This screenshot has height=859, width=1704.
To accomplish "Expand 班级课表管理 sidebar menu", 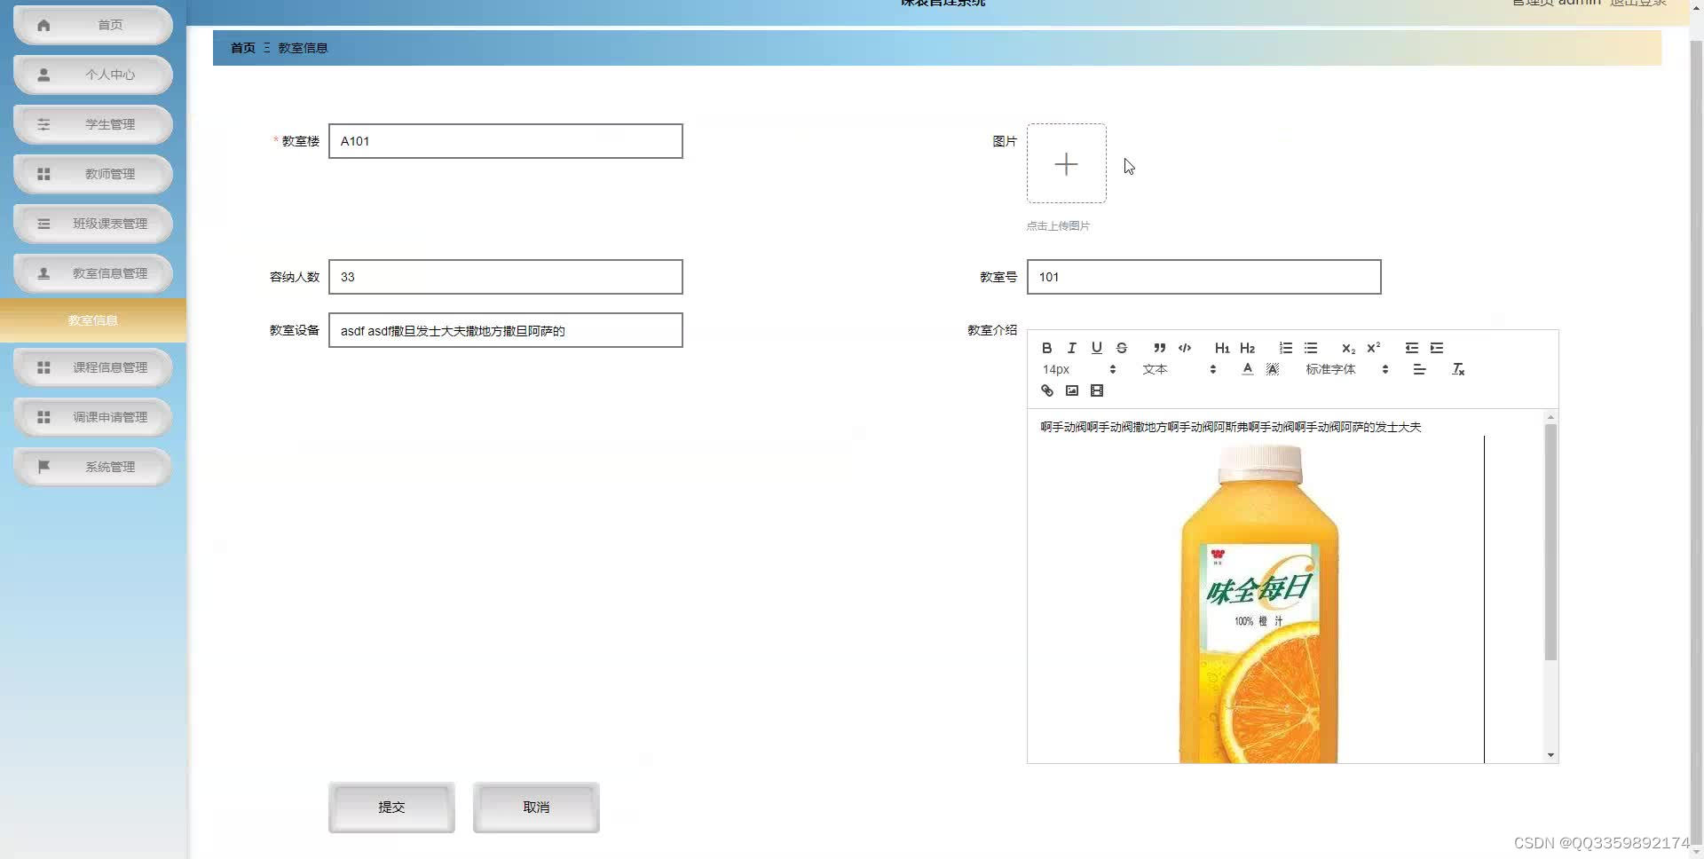I will coord(93,224).
